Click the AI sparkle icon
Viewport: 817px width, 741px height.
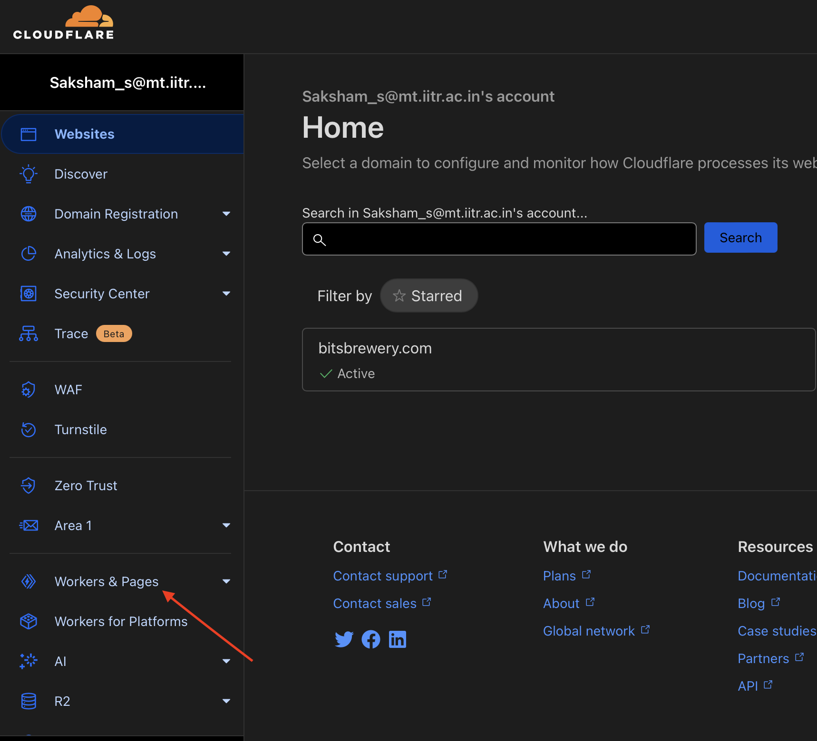[29, 661]
